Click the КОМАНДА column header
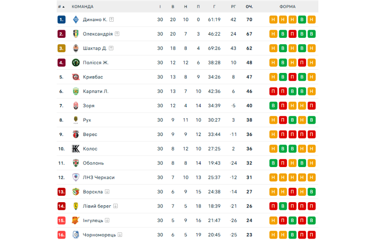This screenshot has width=375, height=240. tap(83, 7)
